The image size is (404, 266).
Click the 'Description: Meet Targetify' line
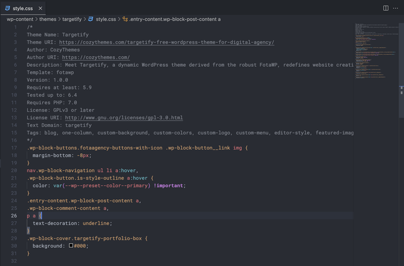(x=190, y=65)
